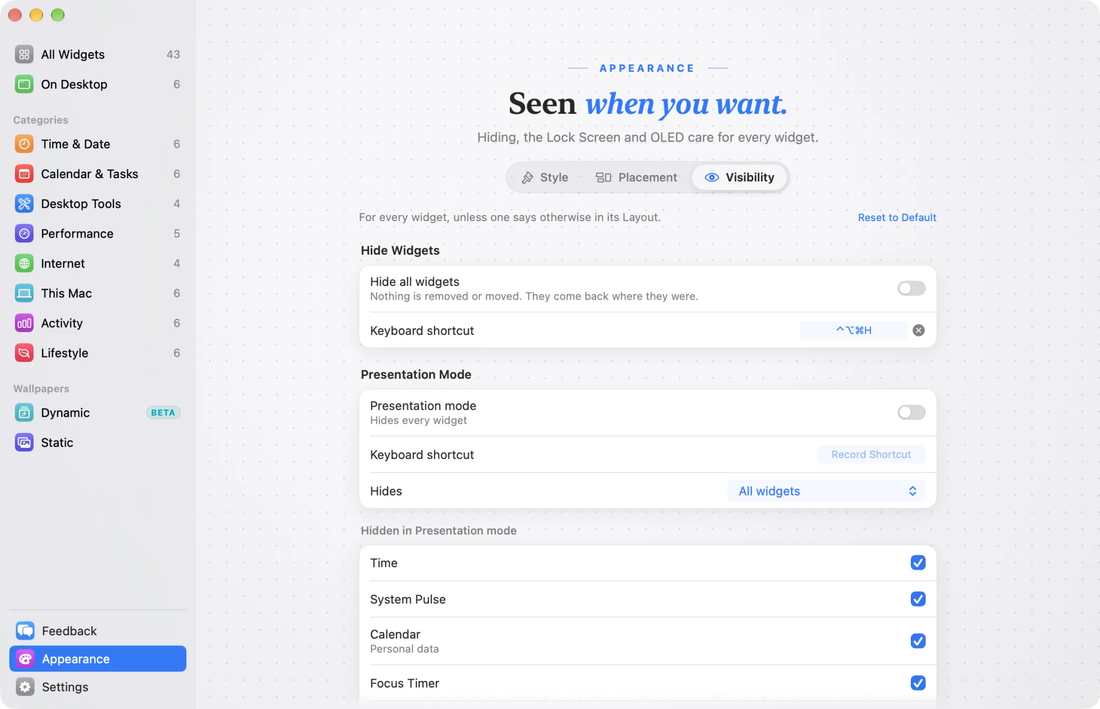
Task: Select the Performance gauge icon
Action: point(24,234)
